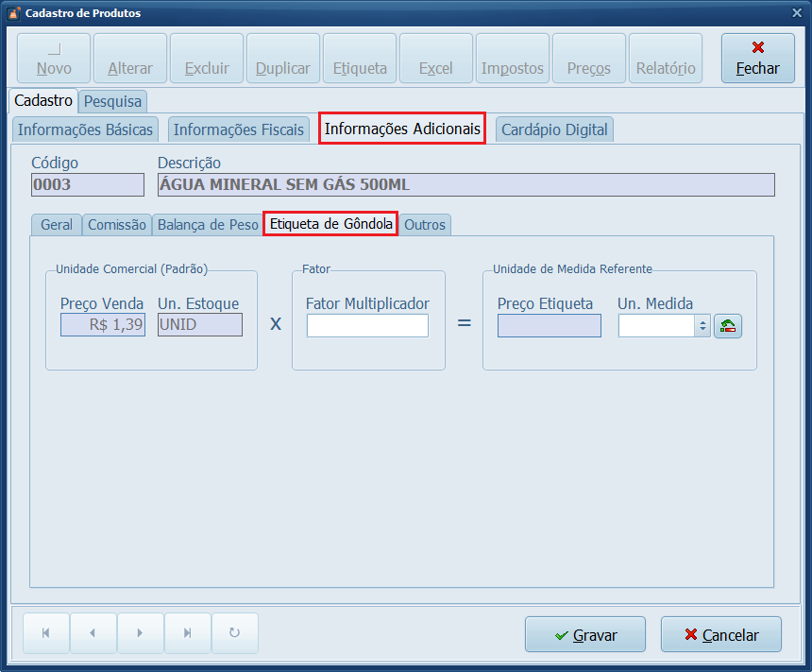Go to the first record

[x=45, y=634]
